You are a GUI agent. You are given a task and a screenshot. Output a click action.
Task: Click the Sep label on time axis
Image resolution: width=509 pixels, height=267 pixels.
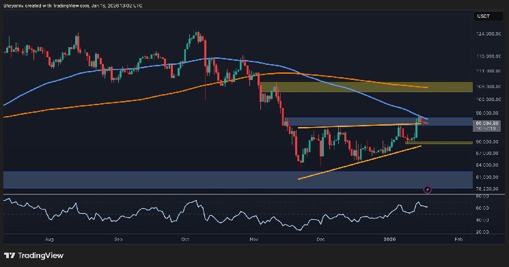(118, 240)
